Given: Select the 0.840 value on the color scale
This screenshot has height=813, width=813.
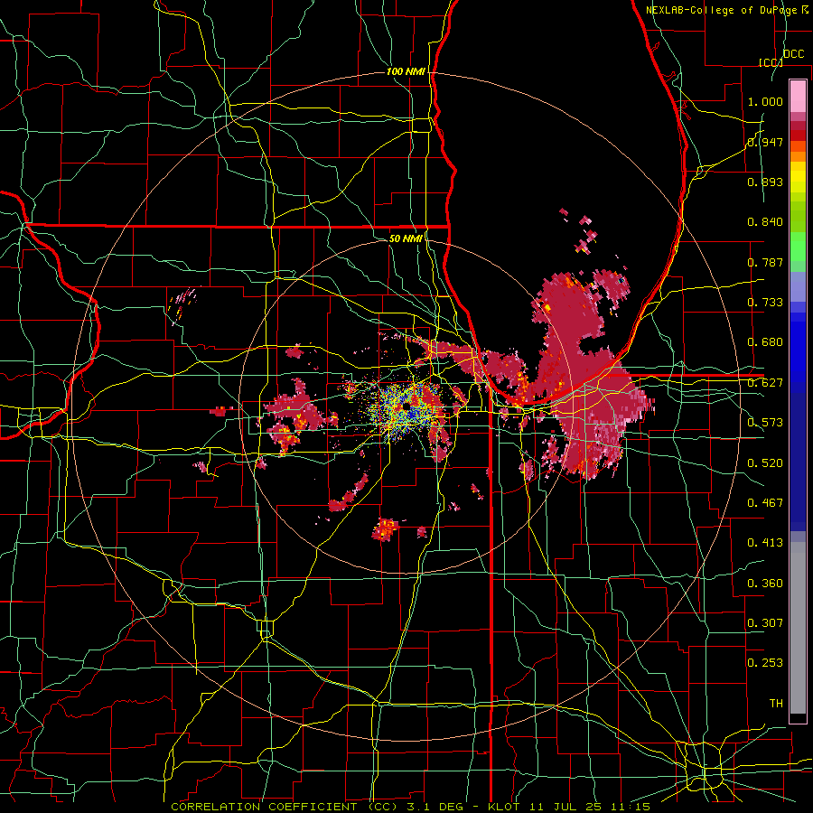Looking at the screenshot, I should point(765,222).
